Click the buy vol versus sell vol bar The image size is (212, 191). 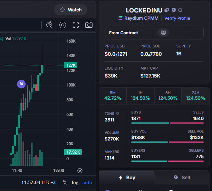pos(167,142)
